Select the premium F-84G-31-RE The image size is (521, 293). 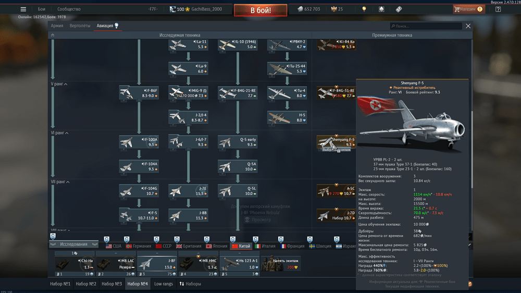click(x=336, y=93)
